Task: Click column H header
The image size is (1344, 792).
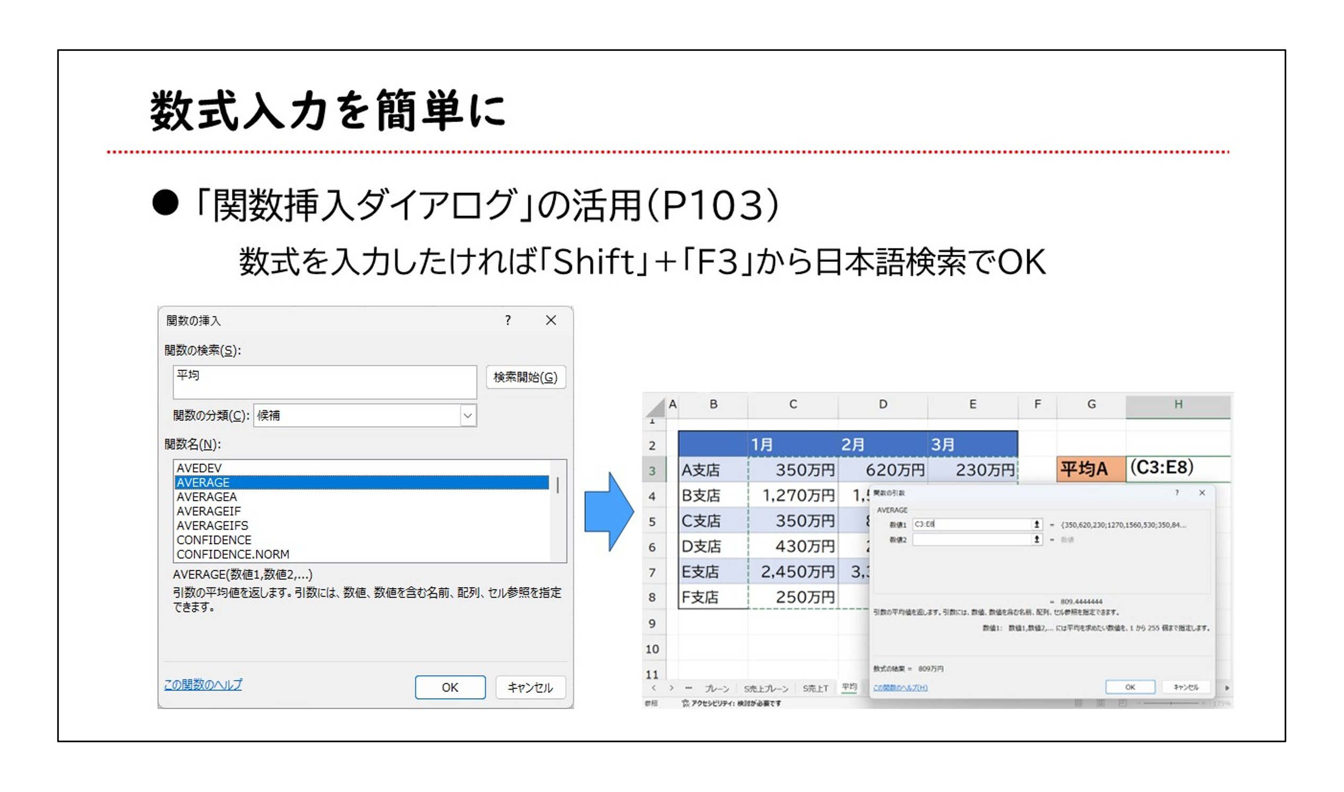Action: pyautogui.click(x=1177, y=404)
